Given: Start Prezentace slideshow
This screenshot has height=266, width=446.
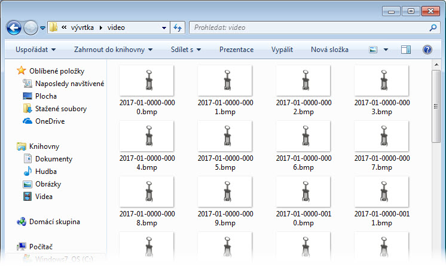Looking at the screenshot, I should pyautogui.click(x=236, y=50).
